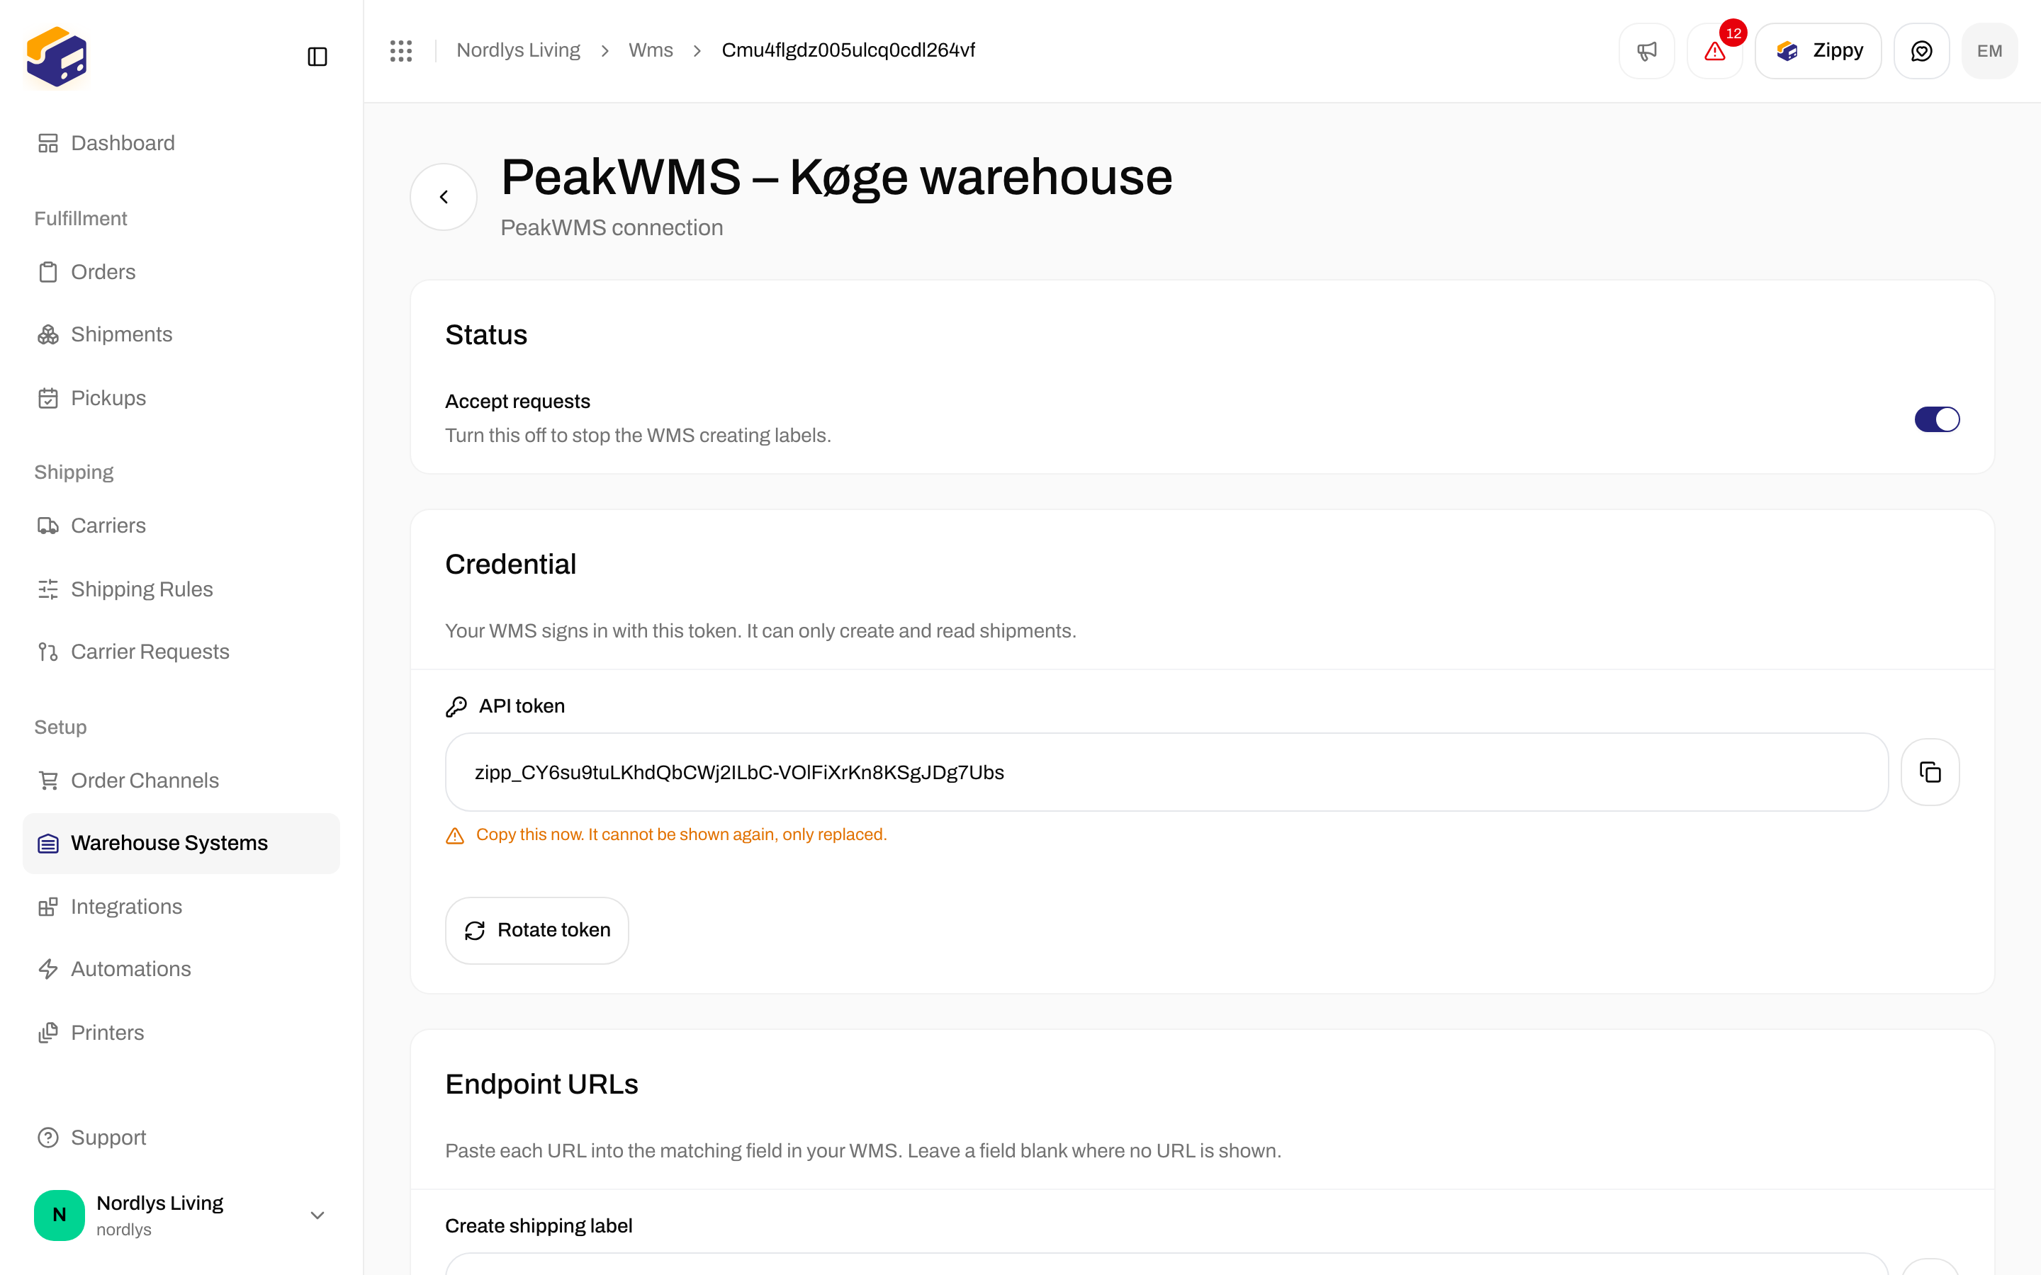
Task: Open the Integrations page
Action: (x=181, y=907)
